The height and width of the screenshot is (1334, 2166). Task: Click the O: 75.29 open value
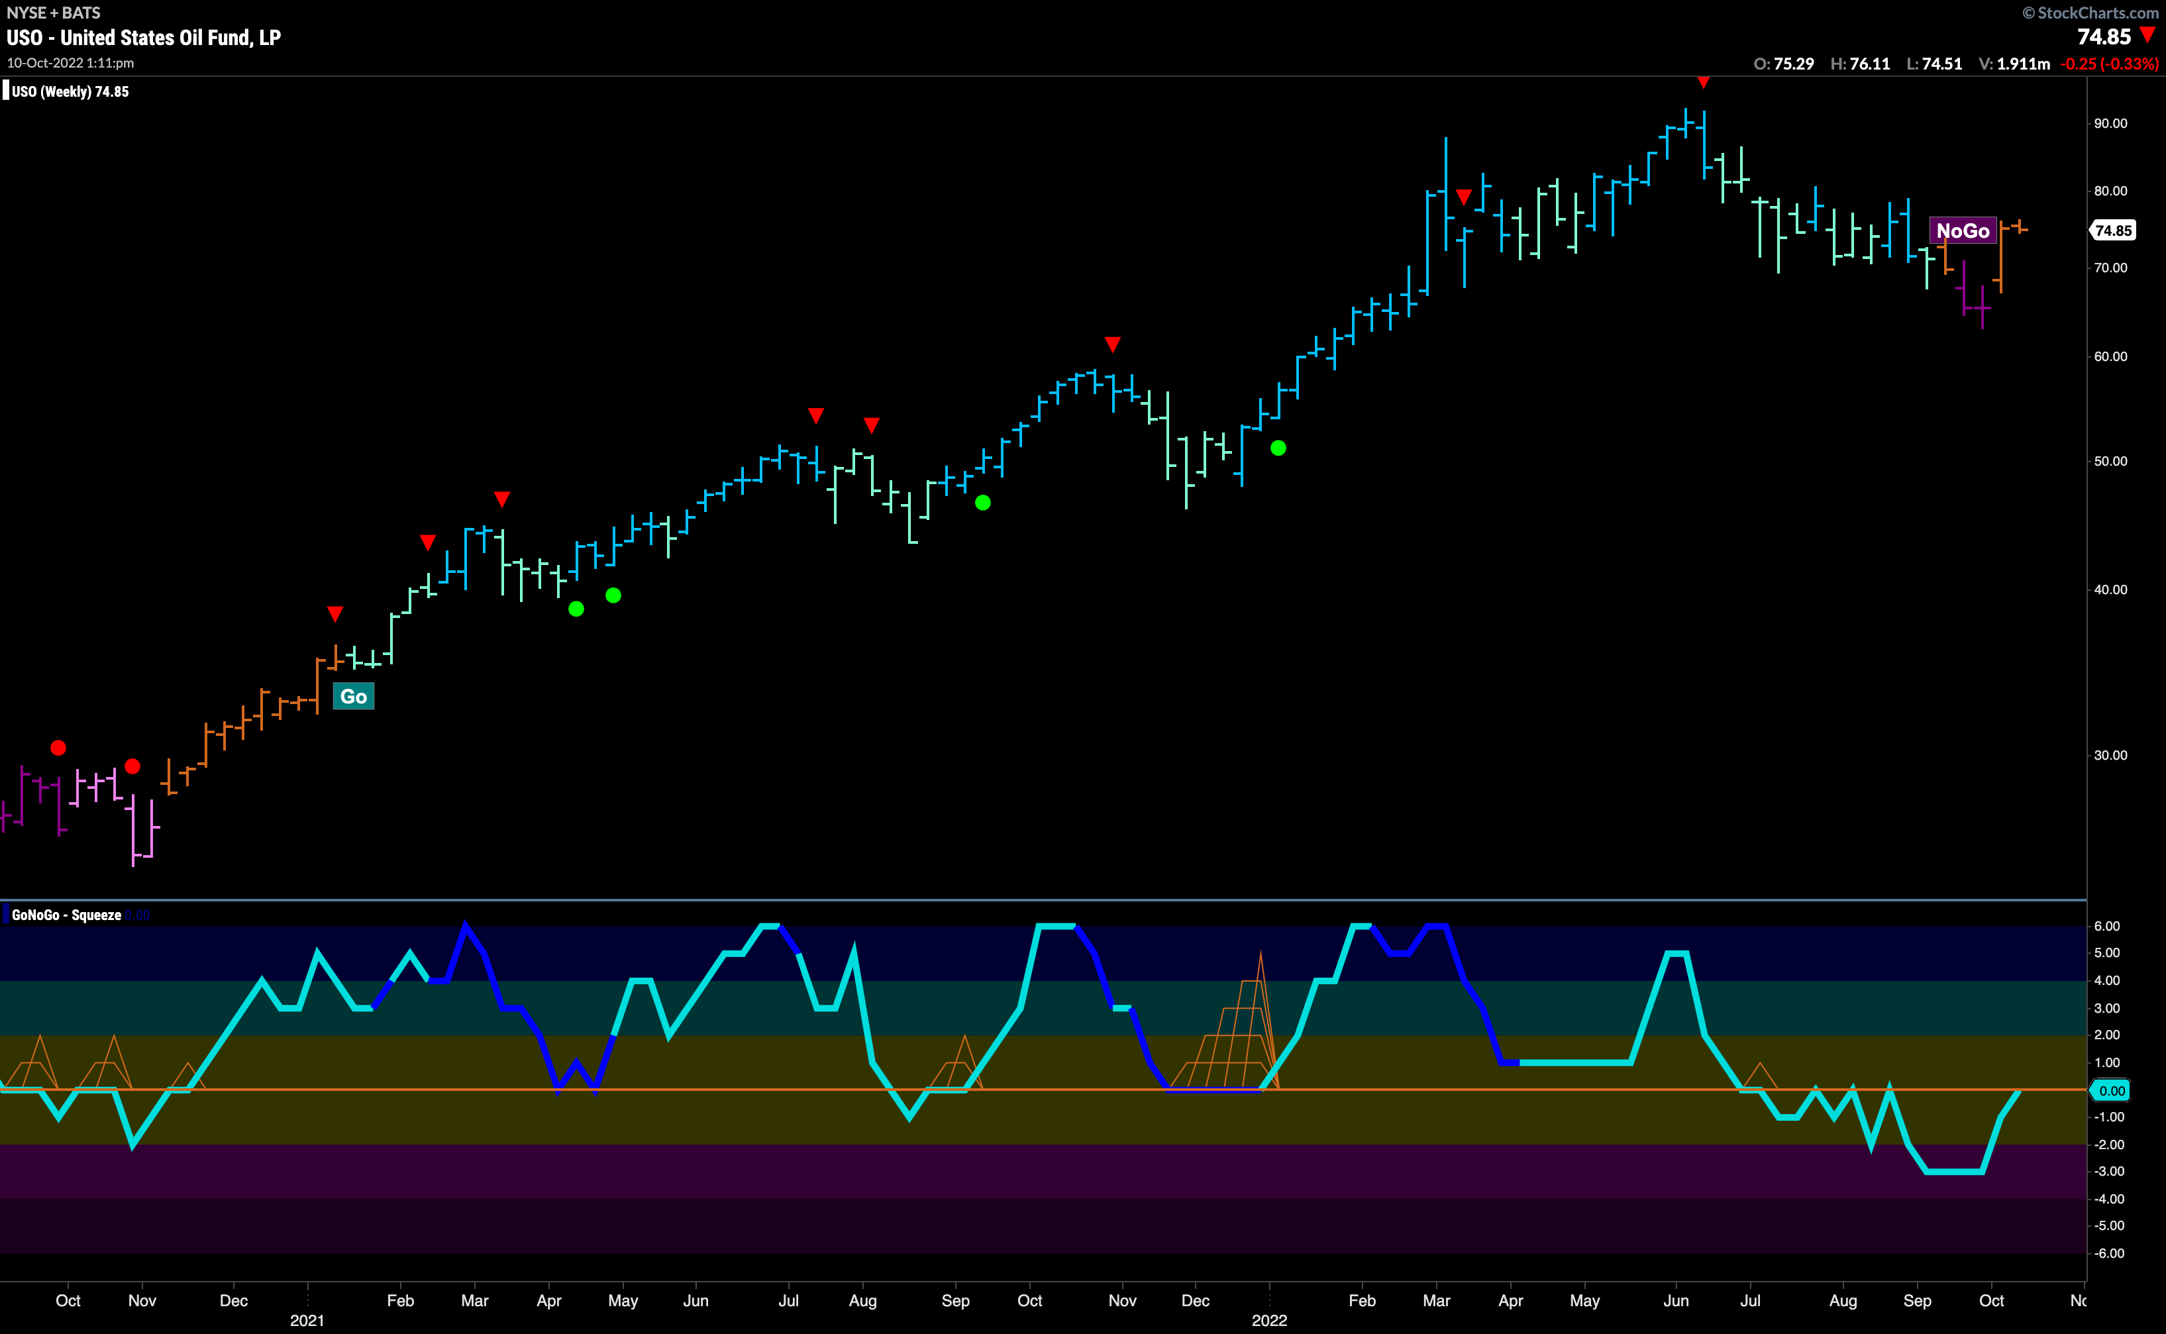(1783, 64)
